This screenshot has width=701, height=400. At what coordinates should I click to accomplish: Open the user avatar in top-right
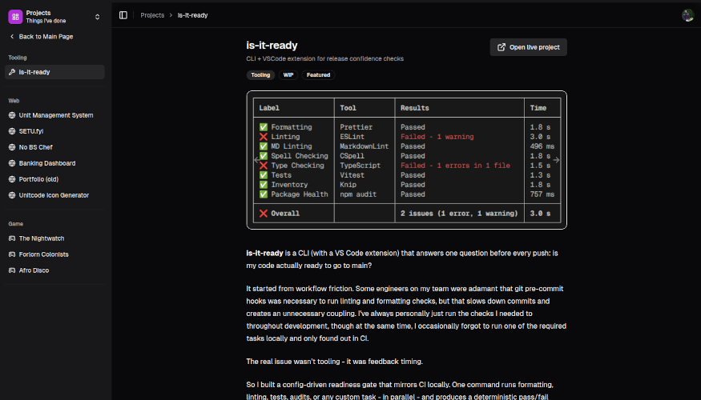coord(687,15)
